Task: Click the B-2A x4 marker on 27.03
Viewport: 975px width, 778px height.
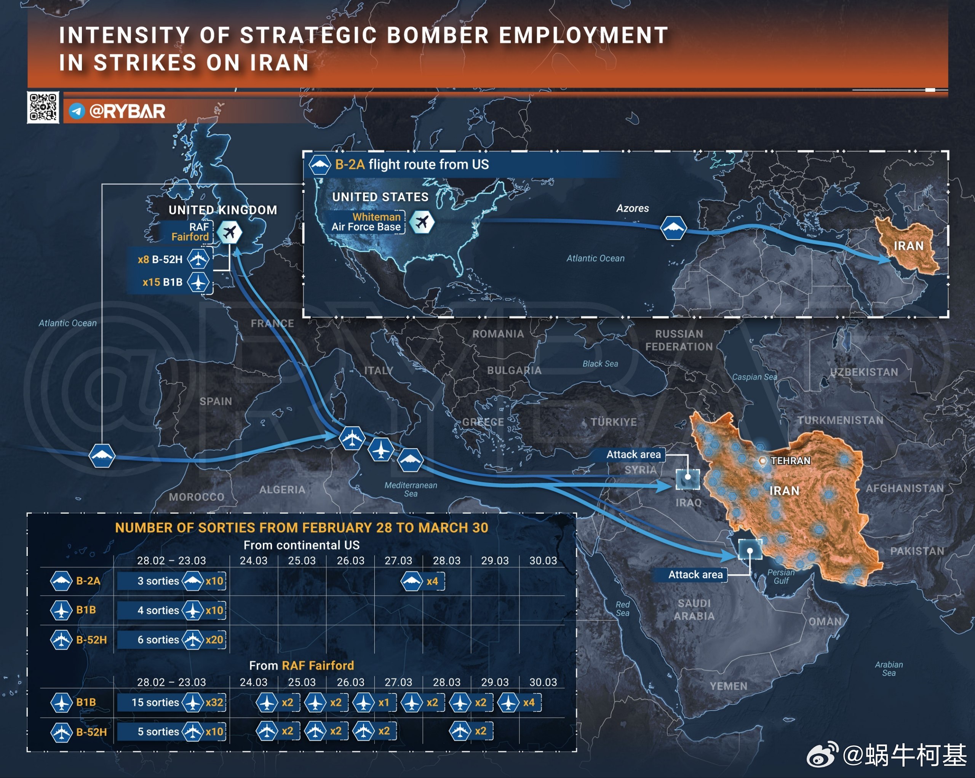Action: point(422,582)
